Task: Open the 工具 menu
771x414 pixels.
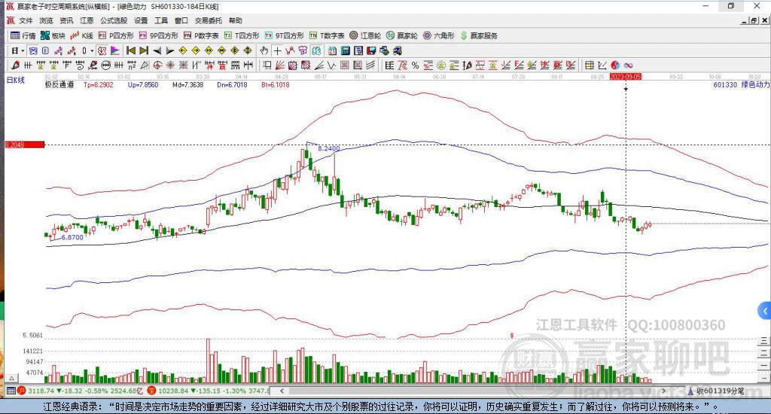Action: (x=161, y=20)
